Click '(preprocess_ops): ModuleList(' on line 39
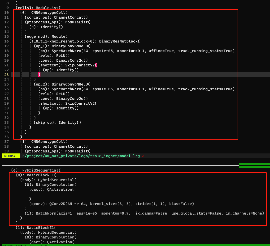 57,151
